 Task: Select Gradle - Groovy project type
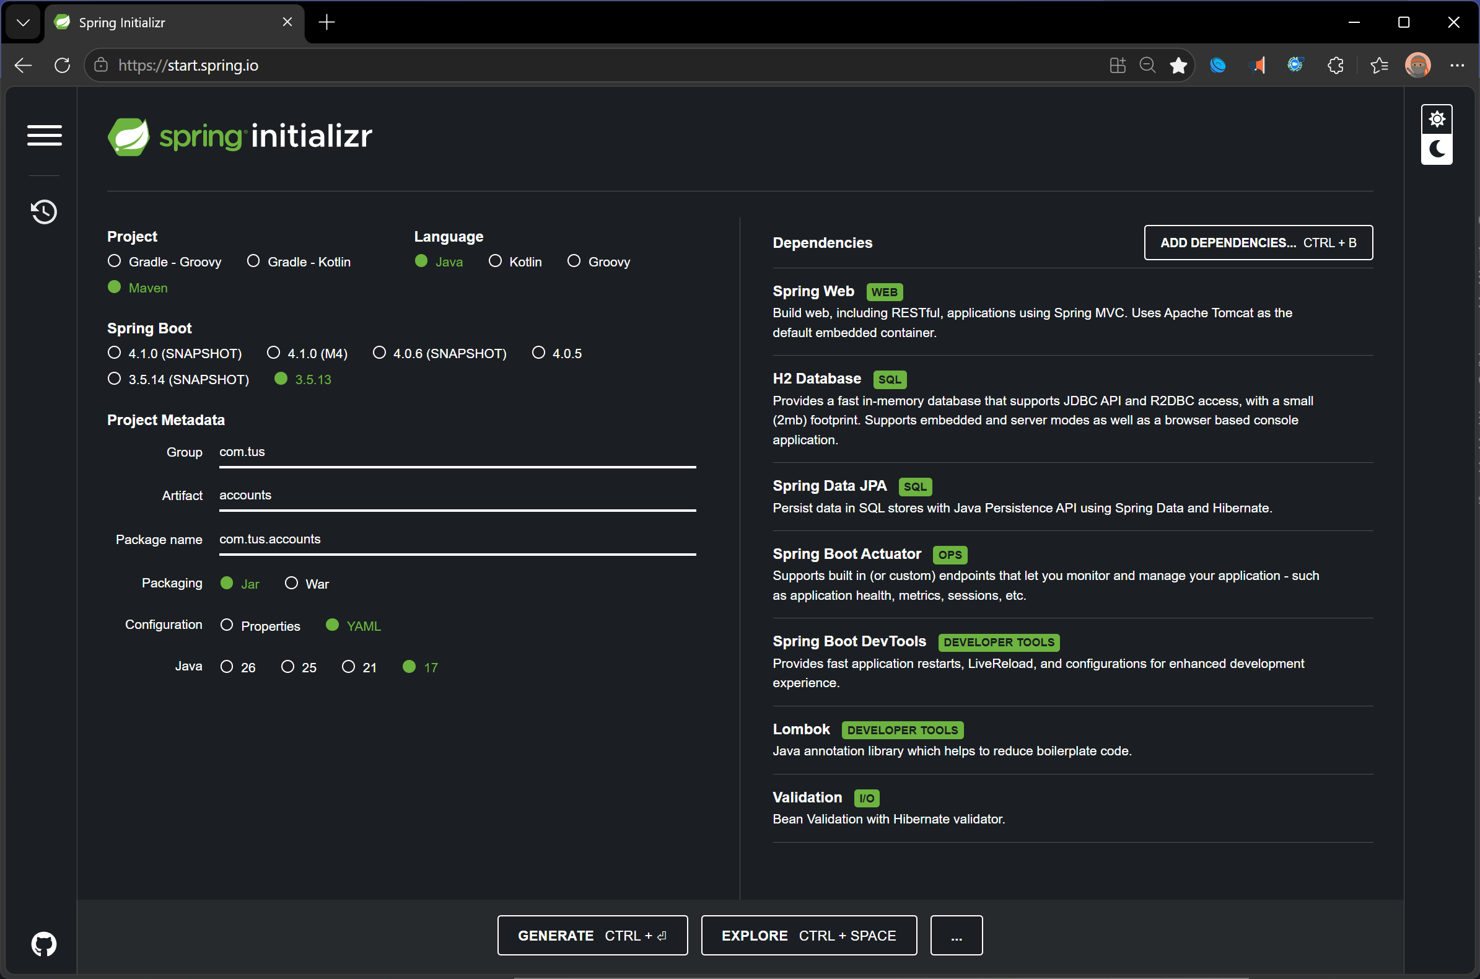click(164, 261)
